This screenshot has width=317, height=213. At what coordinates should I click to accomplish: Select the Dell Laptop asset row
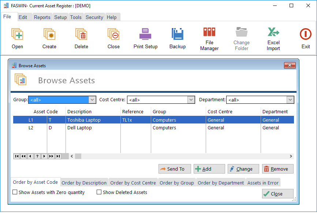(79, 128)
